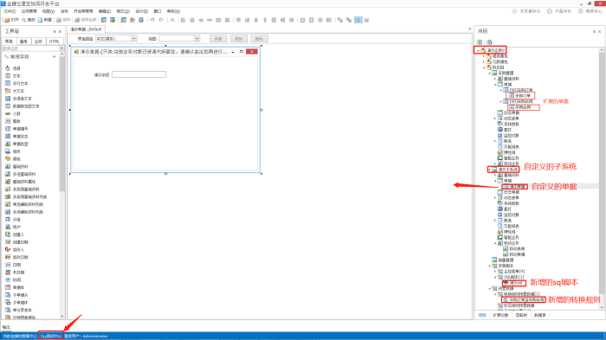Collapse the 常规字段 section in the toolbox

click(54, 57)
